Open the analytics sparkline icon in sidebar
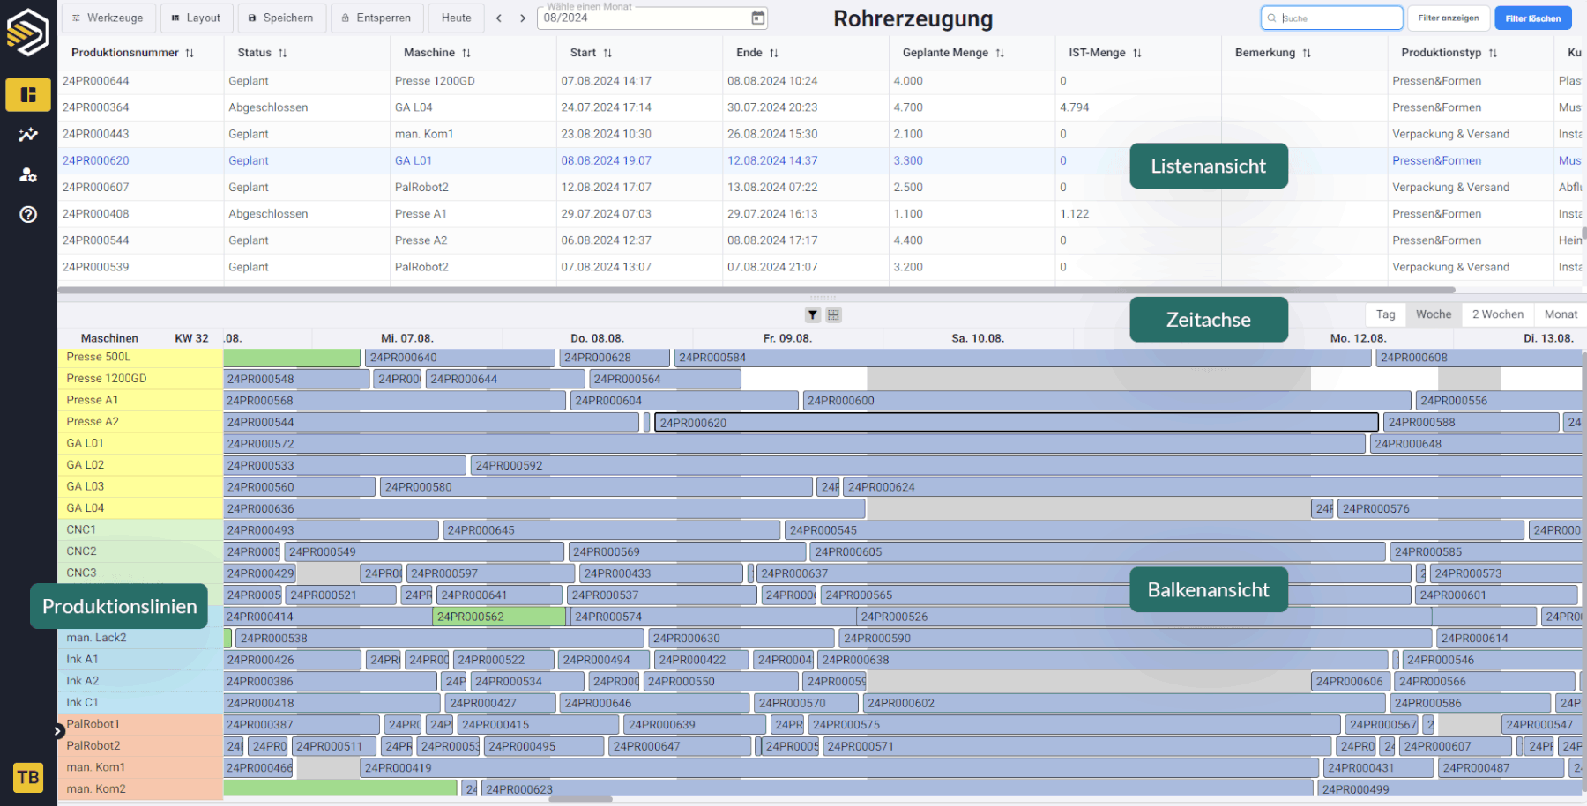This screenshot has height=806, width=1587. pos(27,134)
